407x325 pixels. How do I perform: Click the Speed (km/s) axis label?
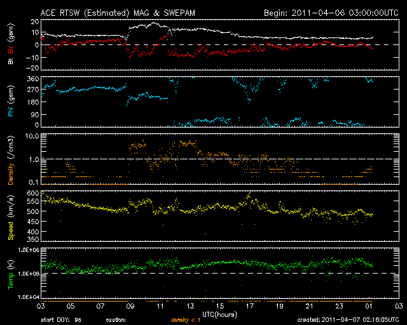point(11,218)
